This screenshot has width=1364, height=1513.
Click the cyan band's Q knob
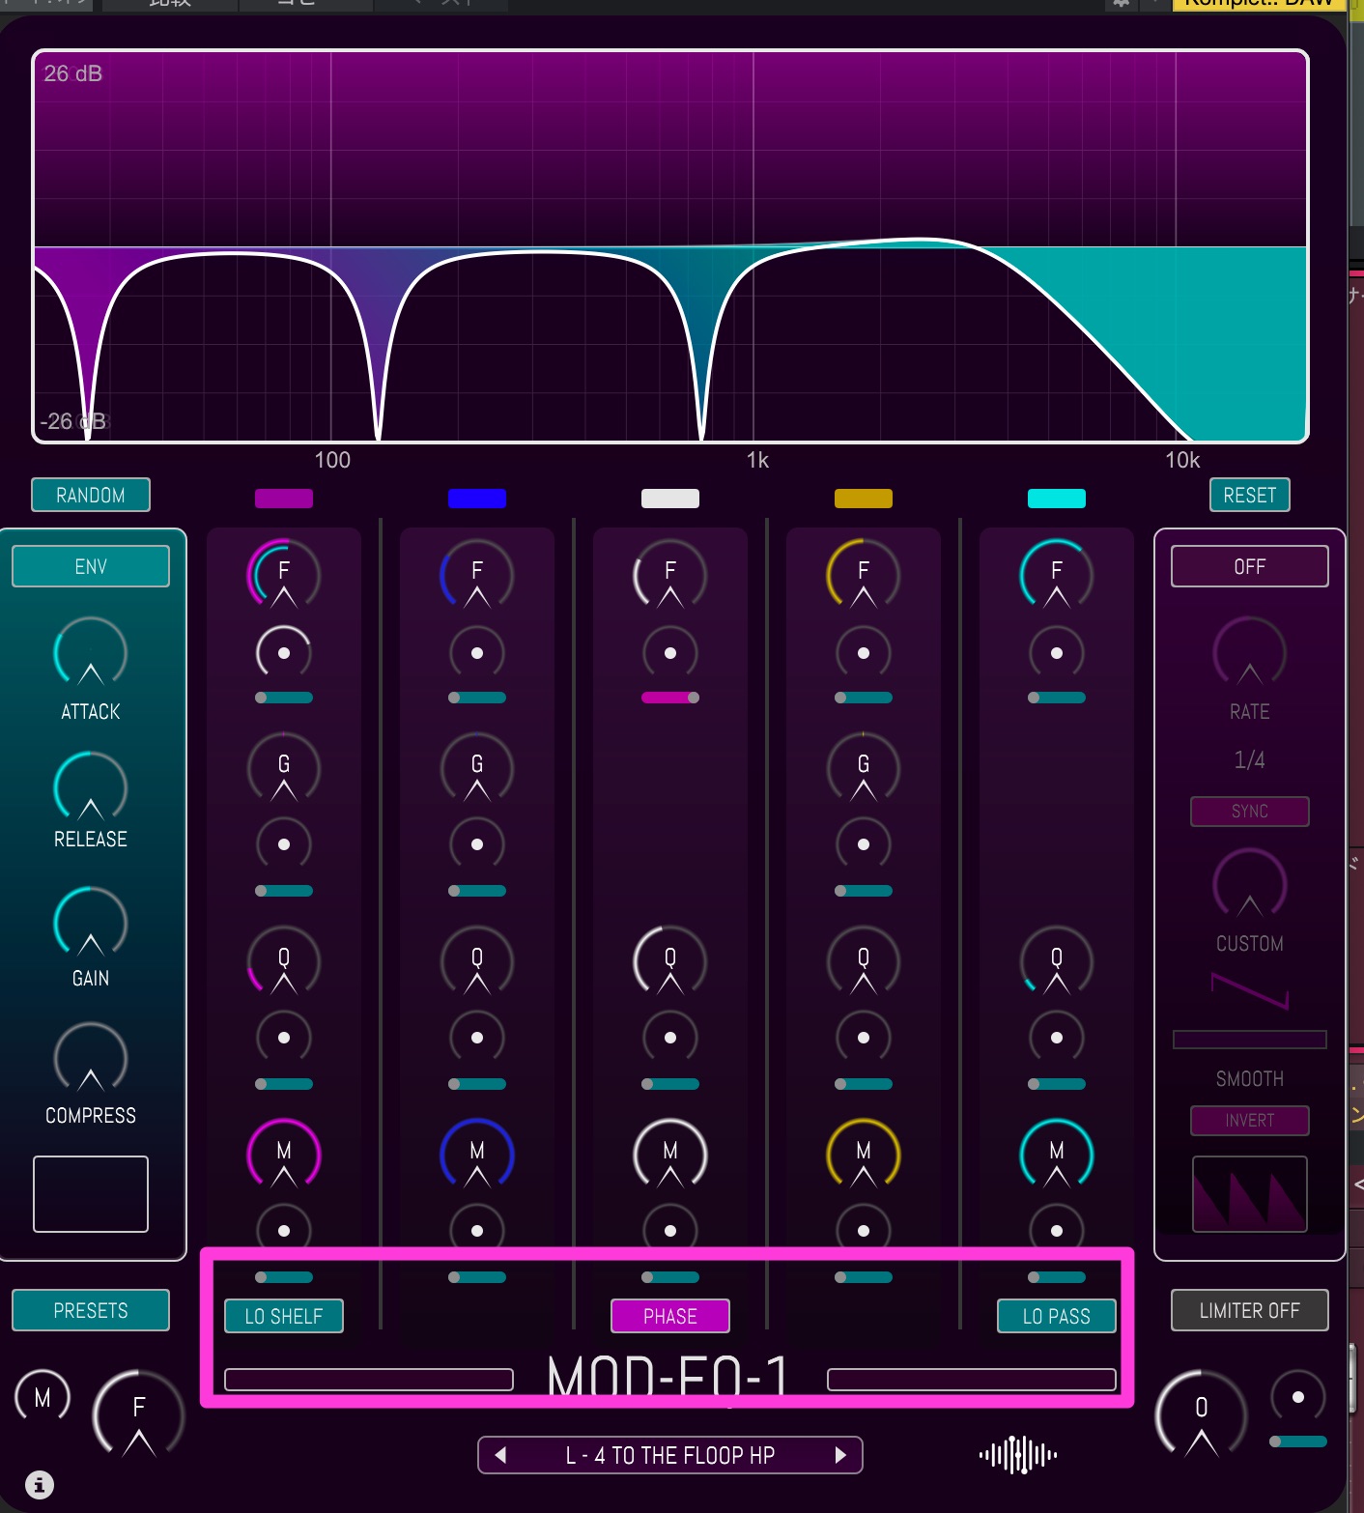click(1057, 962)
